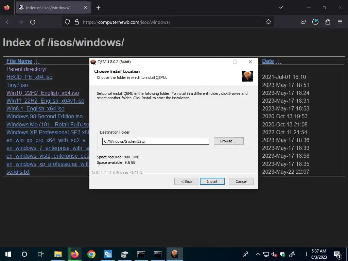The width and height of the screenshot is (348, 261).
Task: Launch Google Chrome from taskbar
Action: (x=91, y=254)
